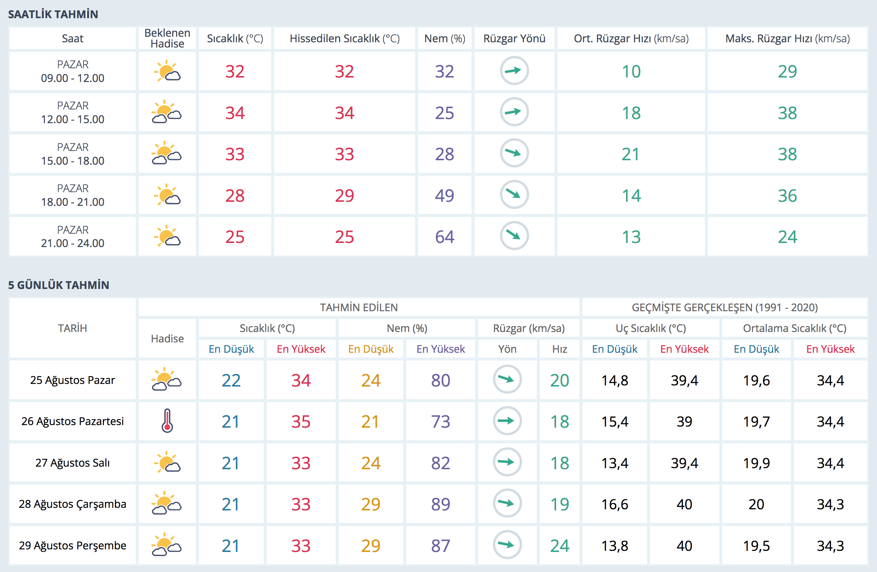Viewport: 877px width, 572px height.
Task: Click wind direction icon for 25 Ağustos Pazar
Action: click(507, 379)
